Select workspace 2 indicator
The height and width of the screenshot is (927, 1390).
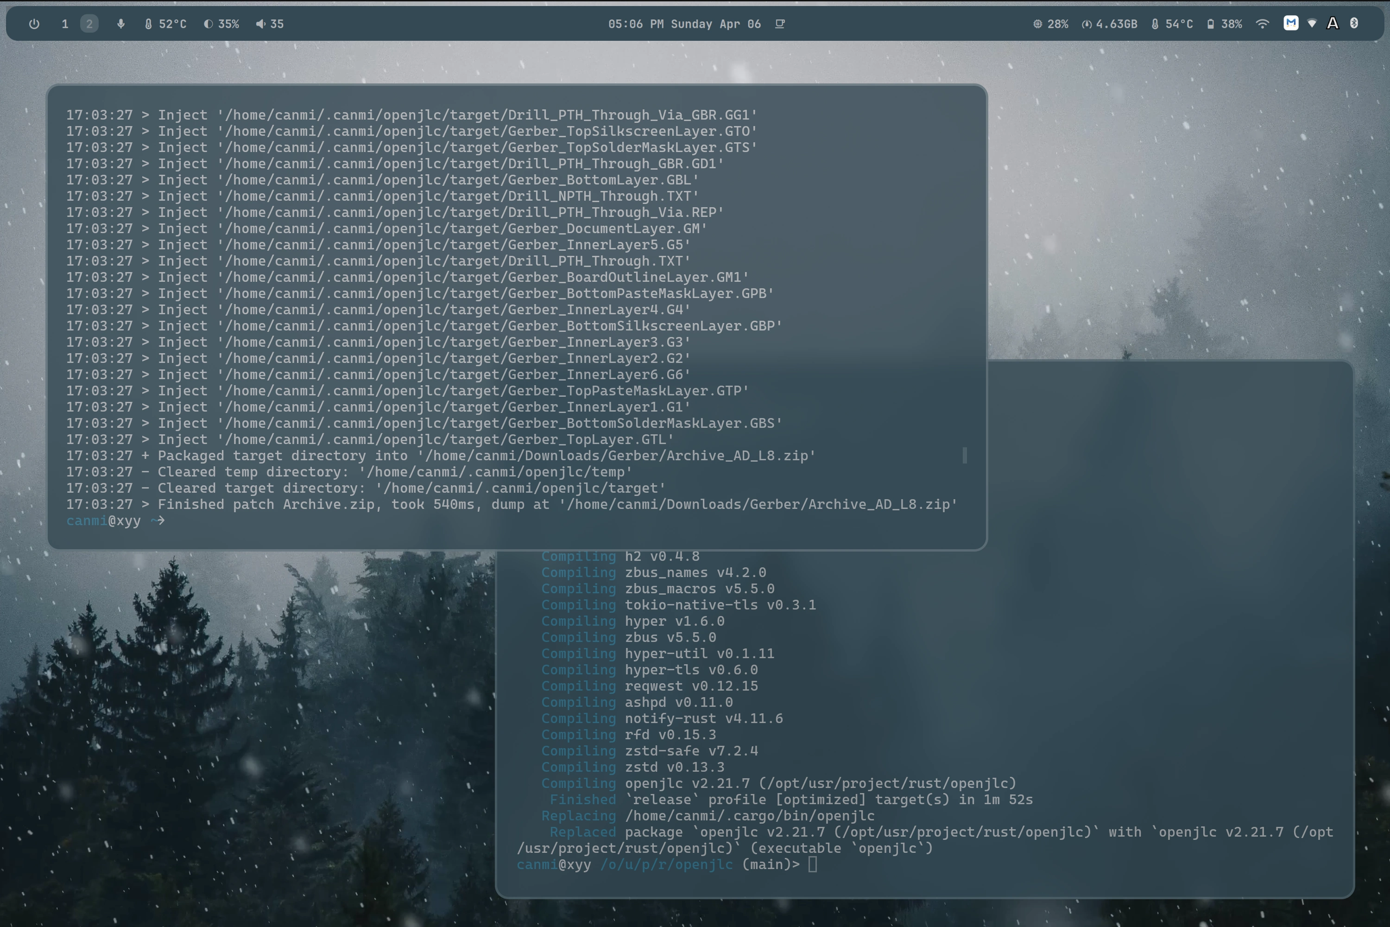coord(89,24)
